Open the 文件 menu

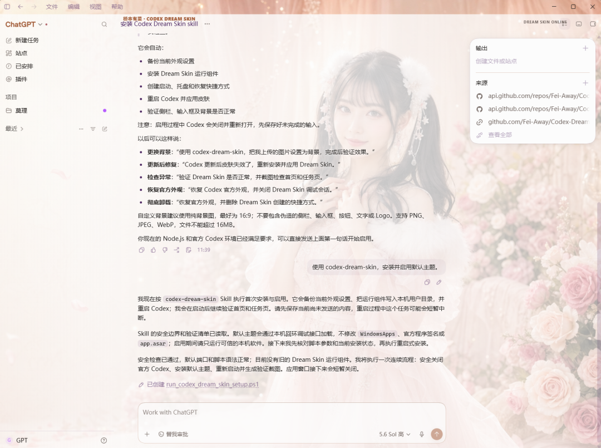(52, 7)
